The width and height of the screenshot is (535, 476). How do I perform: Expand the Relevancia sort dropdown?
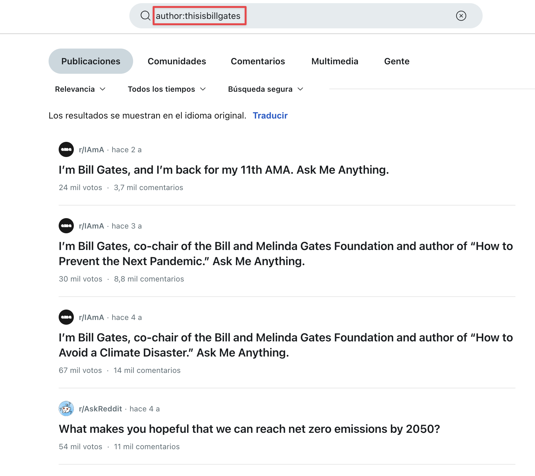point(80,89)
